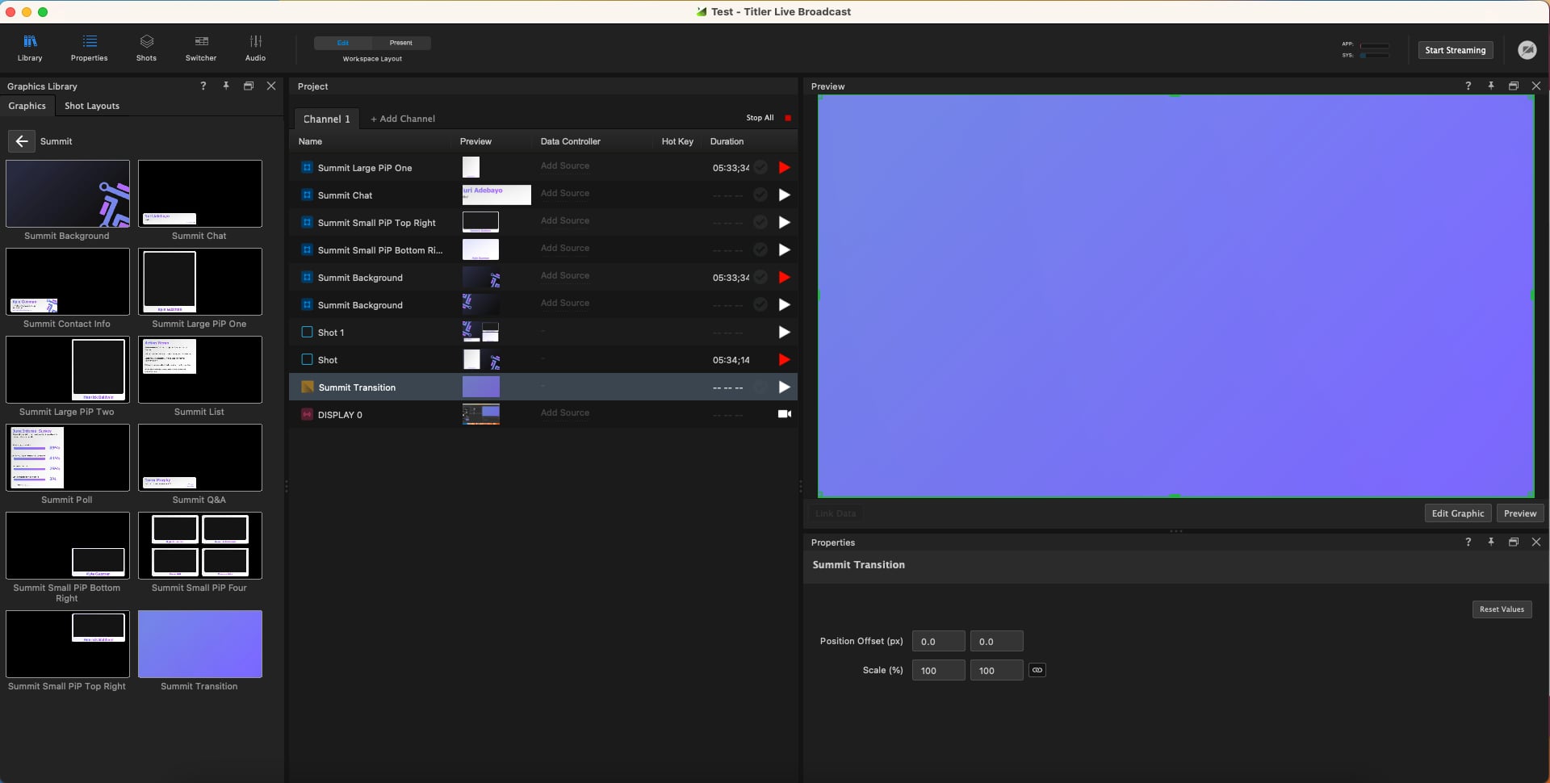Play the Summit Chat graphic
The width and height of the screenshot is (1550, 783).
point(784,195)
